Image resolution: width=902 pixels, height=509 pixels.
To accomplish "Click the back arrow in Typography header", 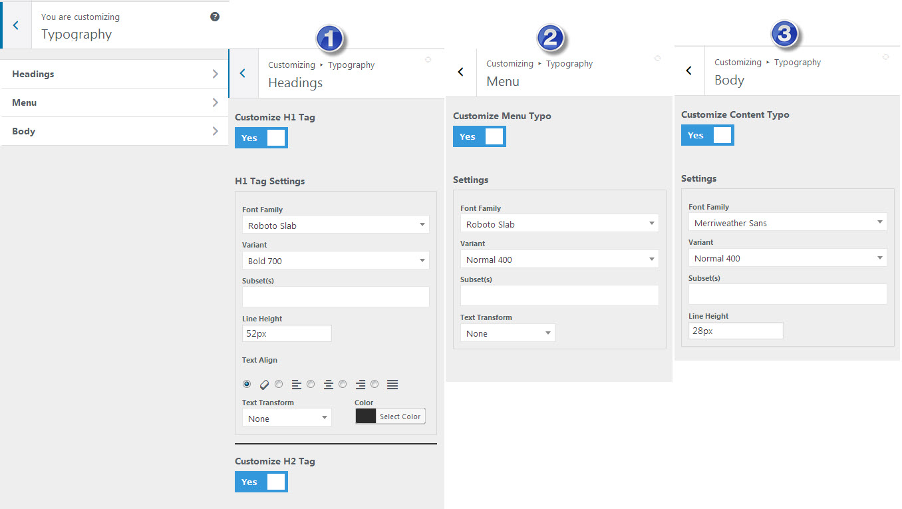I will (16, 25).
